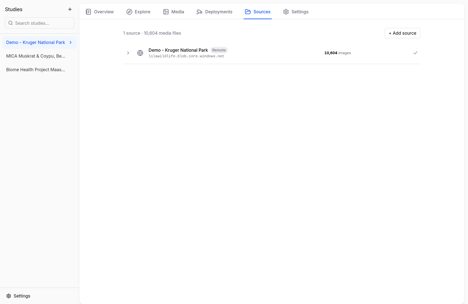
Task: Go to the Media tab
Action: point(174,12)
